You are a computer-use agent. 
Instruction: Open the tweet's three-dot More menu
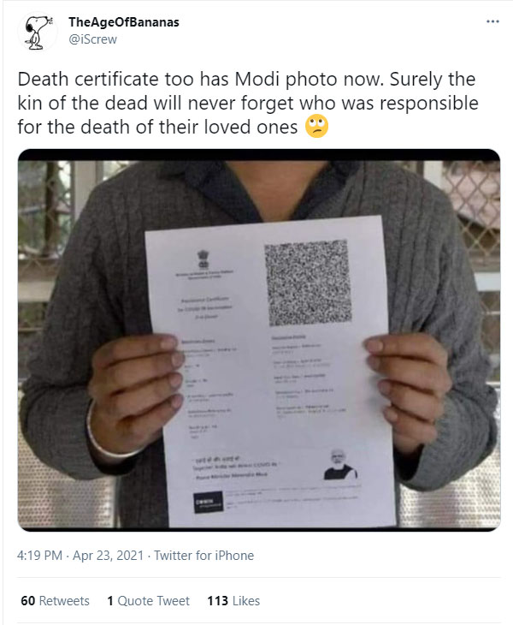tap(492, 21)
